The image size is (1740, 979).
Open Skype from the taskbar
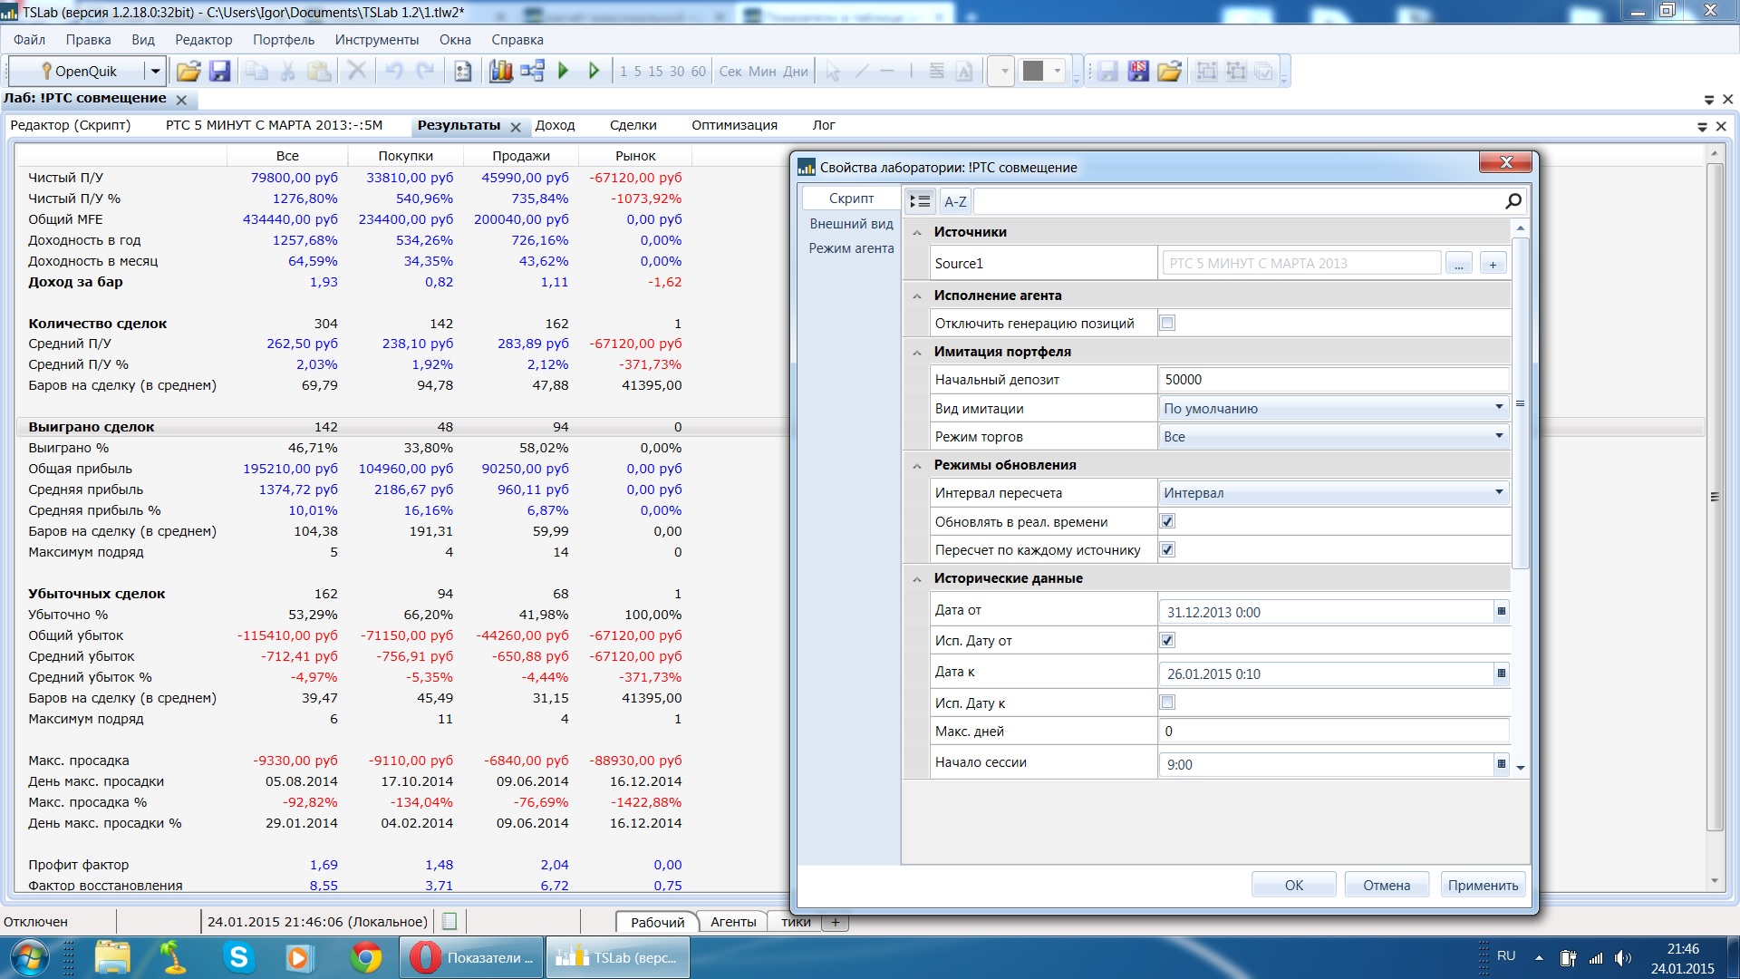pos(239,957)
